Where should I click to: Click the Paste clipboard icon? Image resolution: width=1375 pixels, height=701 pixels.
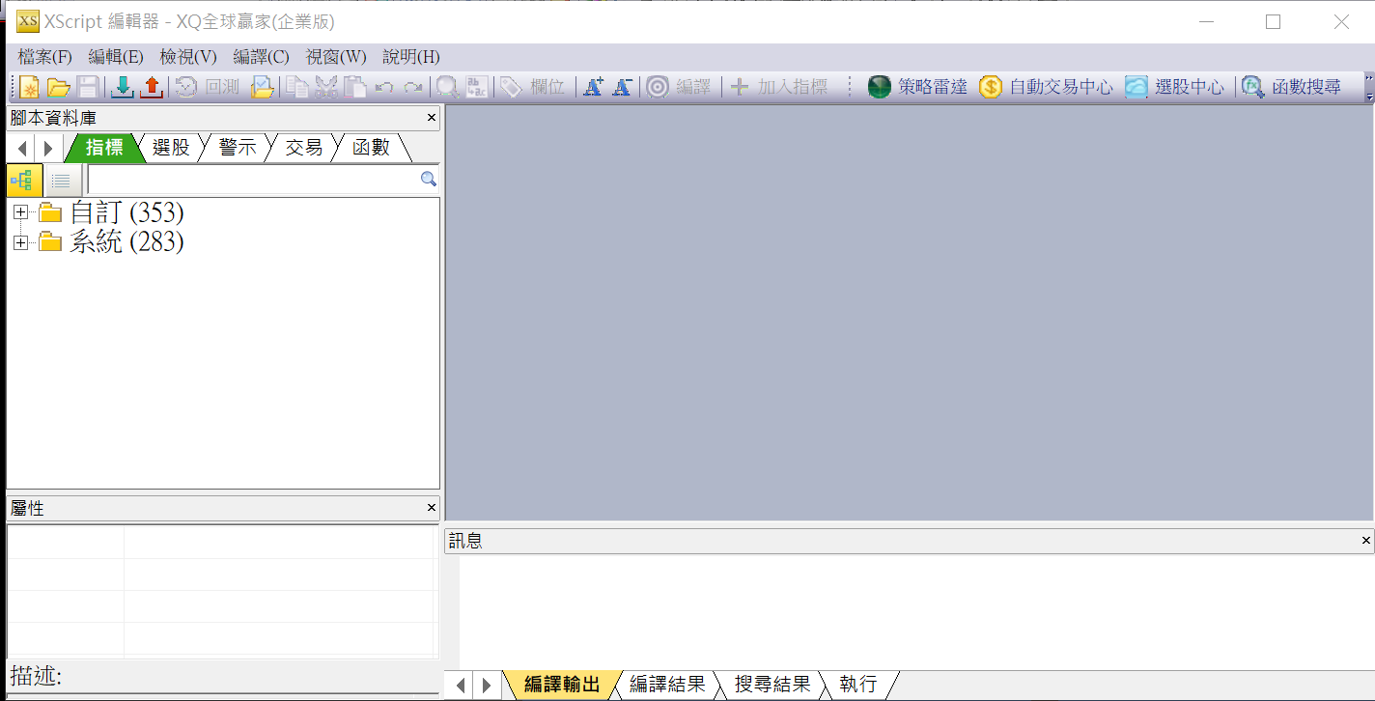point(355,87)
